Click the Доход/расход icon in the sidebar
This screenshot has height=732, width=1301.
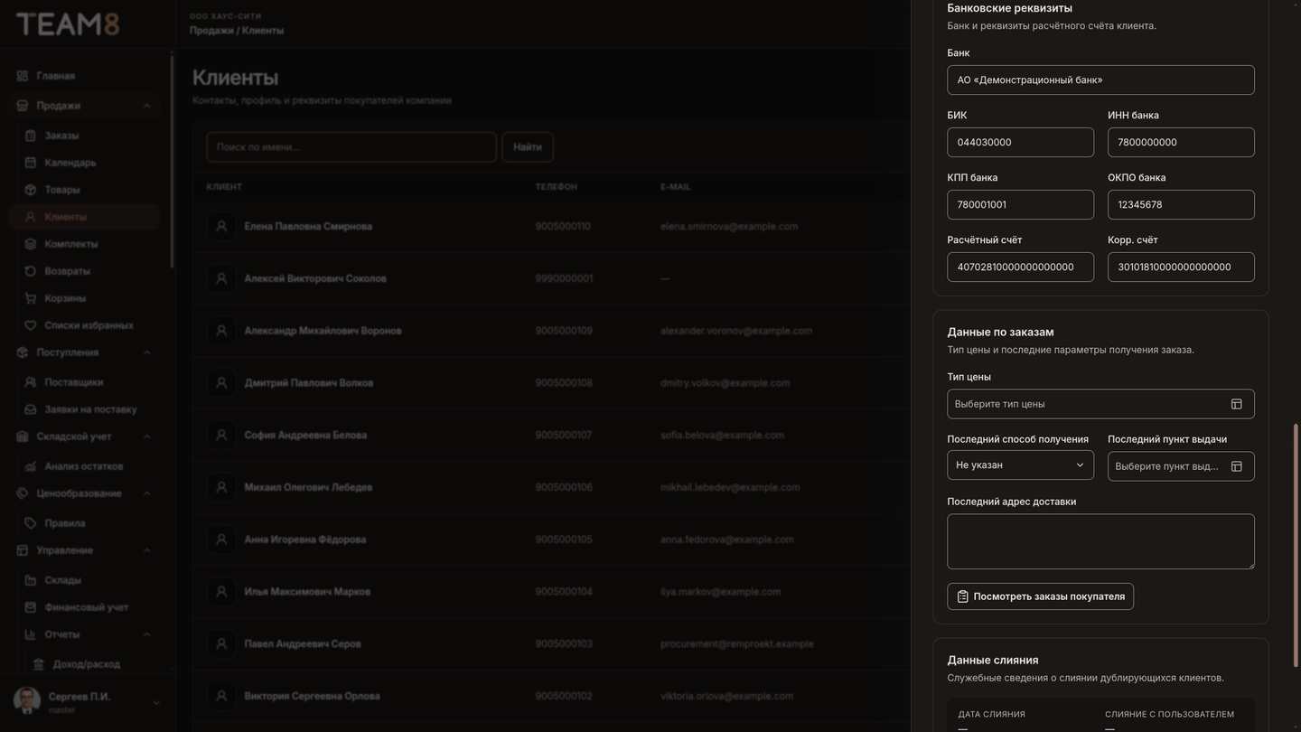[39, 664]
